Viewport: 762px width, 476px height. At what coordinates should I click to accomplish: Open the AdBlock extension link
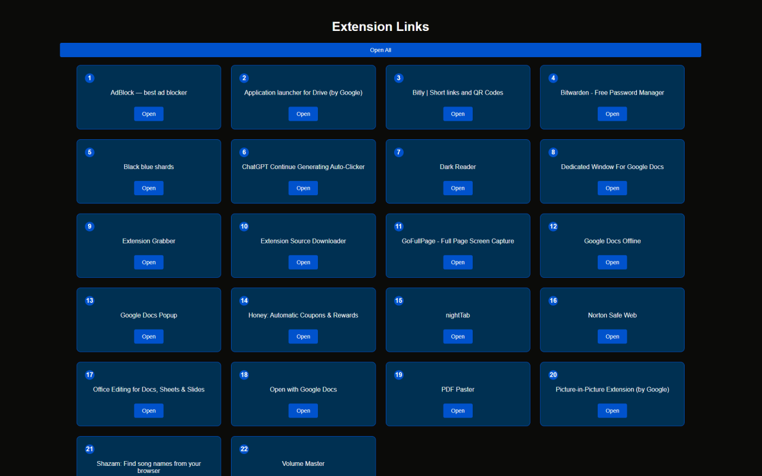pos(148,114)
